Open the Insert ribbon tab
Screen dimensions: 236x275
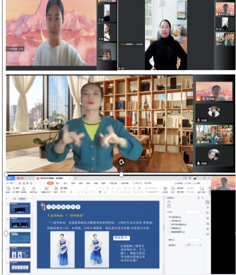(x=58, y=183)
